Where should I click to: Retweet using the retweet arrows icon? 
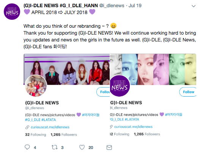pos(55,148)
